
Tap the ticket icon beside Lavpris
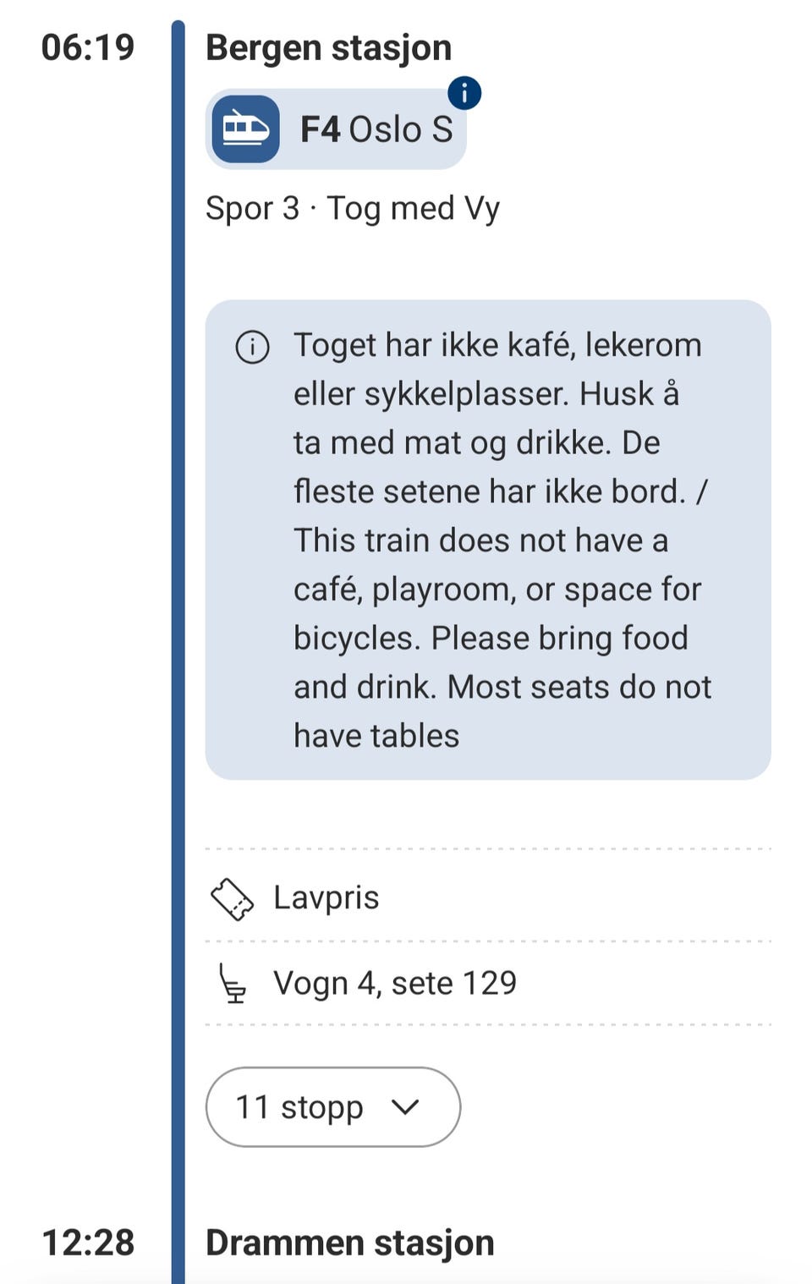(232, 899)
